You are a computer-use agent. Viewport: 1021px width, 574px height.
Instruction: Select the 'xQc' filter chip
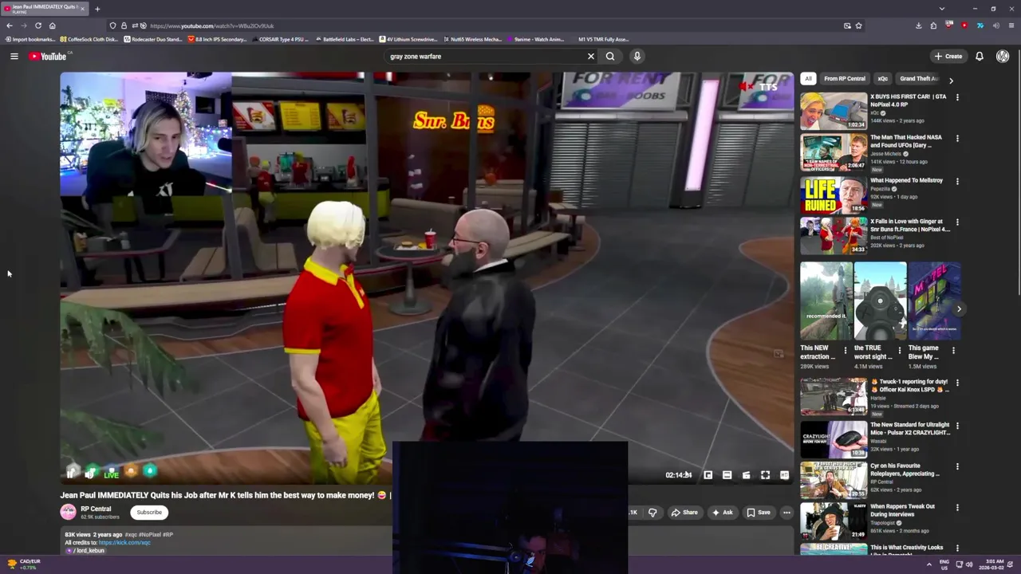882,78
